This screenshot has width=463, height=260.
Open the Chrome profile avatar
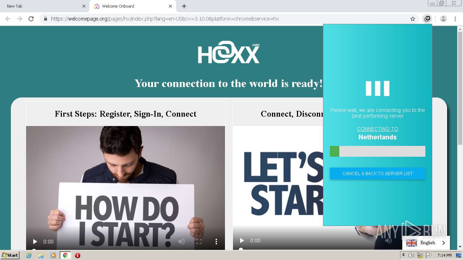point(443,19)
